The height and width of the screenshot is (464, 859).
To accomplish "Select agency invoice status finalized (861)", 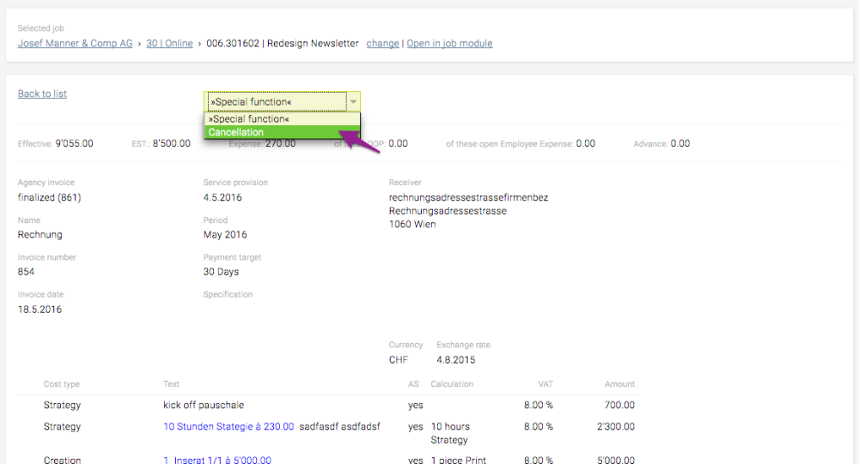I will [x=49, y=197].
